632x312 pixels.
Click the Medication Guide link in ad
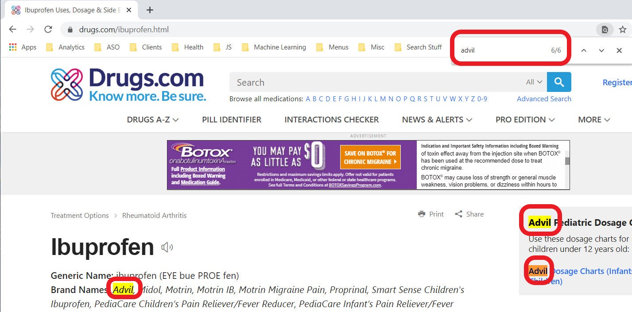[x=200, y=183]
